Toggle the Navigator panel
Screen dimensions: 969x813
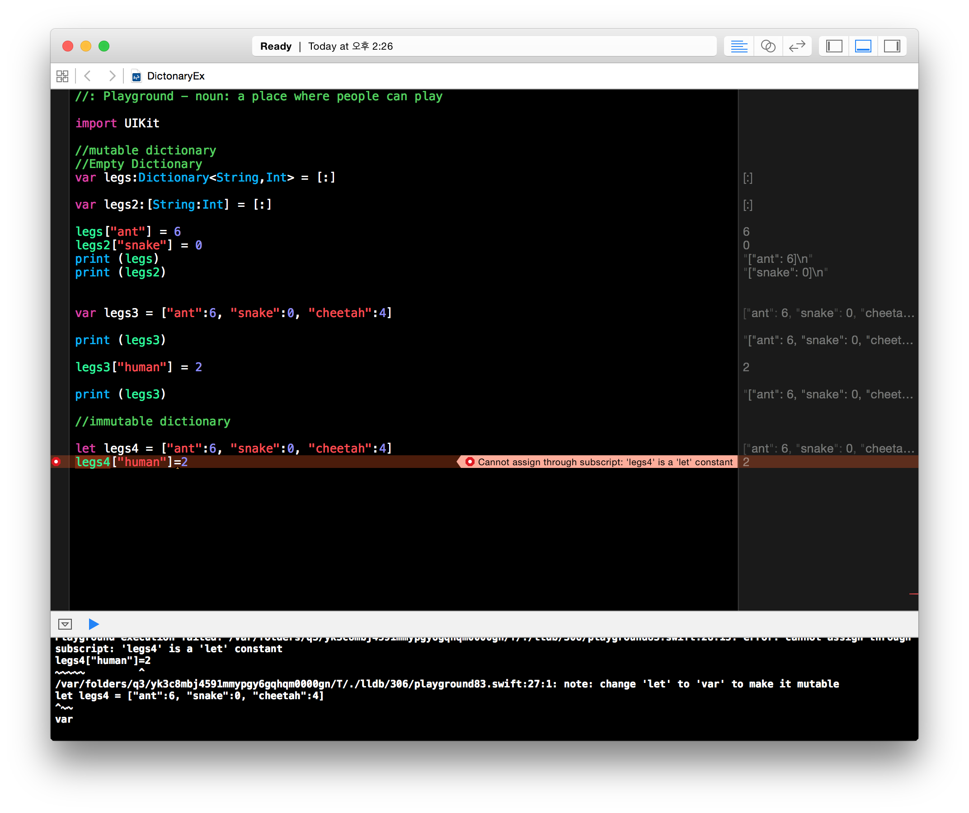click(x=834, y=46)
